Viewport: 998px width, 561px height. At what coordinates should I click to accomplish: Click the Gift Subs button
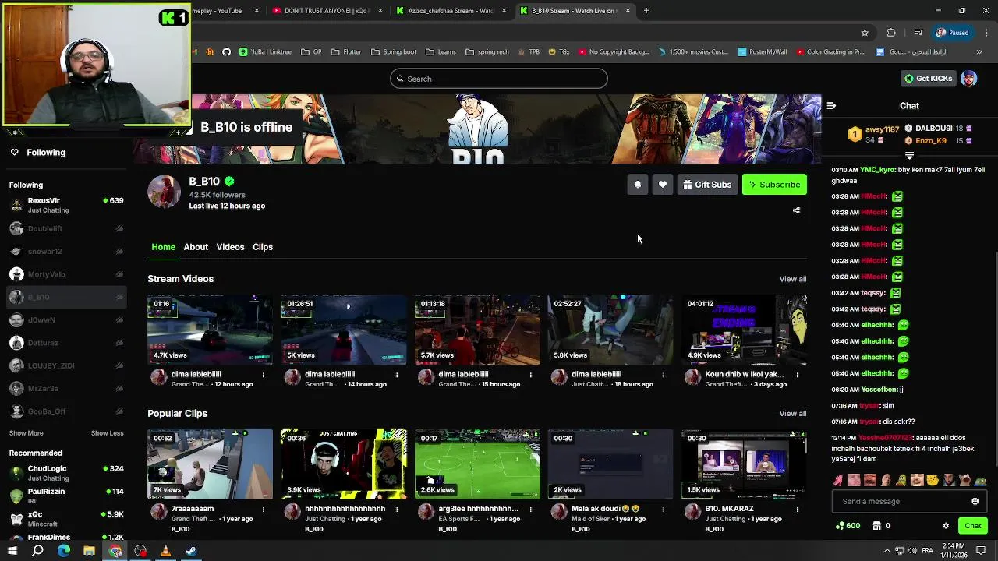tap(707, 185)
